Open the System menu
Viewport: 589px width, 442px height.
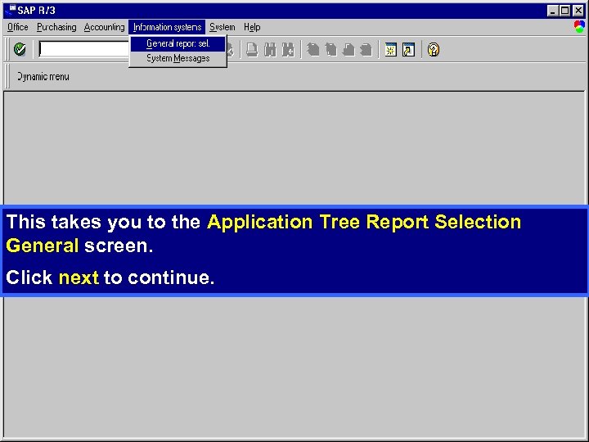(222, 27)
